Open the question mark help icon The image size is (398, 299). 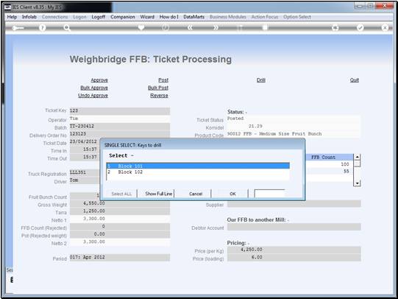click(43, 27)
